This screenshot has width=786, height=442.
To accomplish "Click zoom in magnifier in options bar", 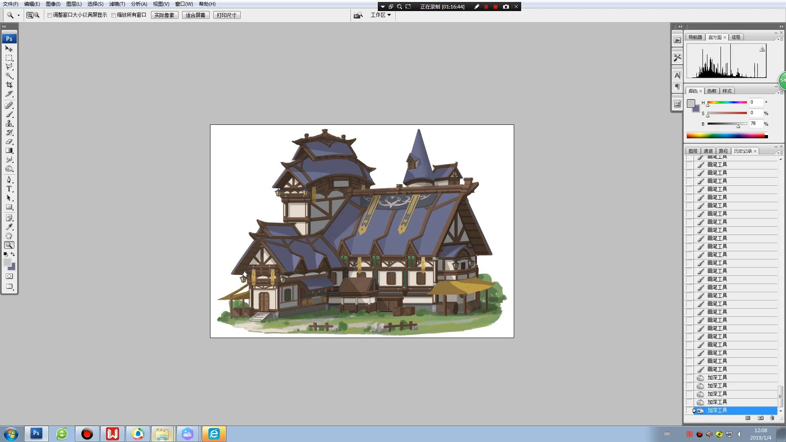I will [29, 15].
